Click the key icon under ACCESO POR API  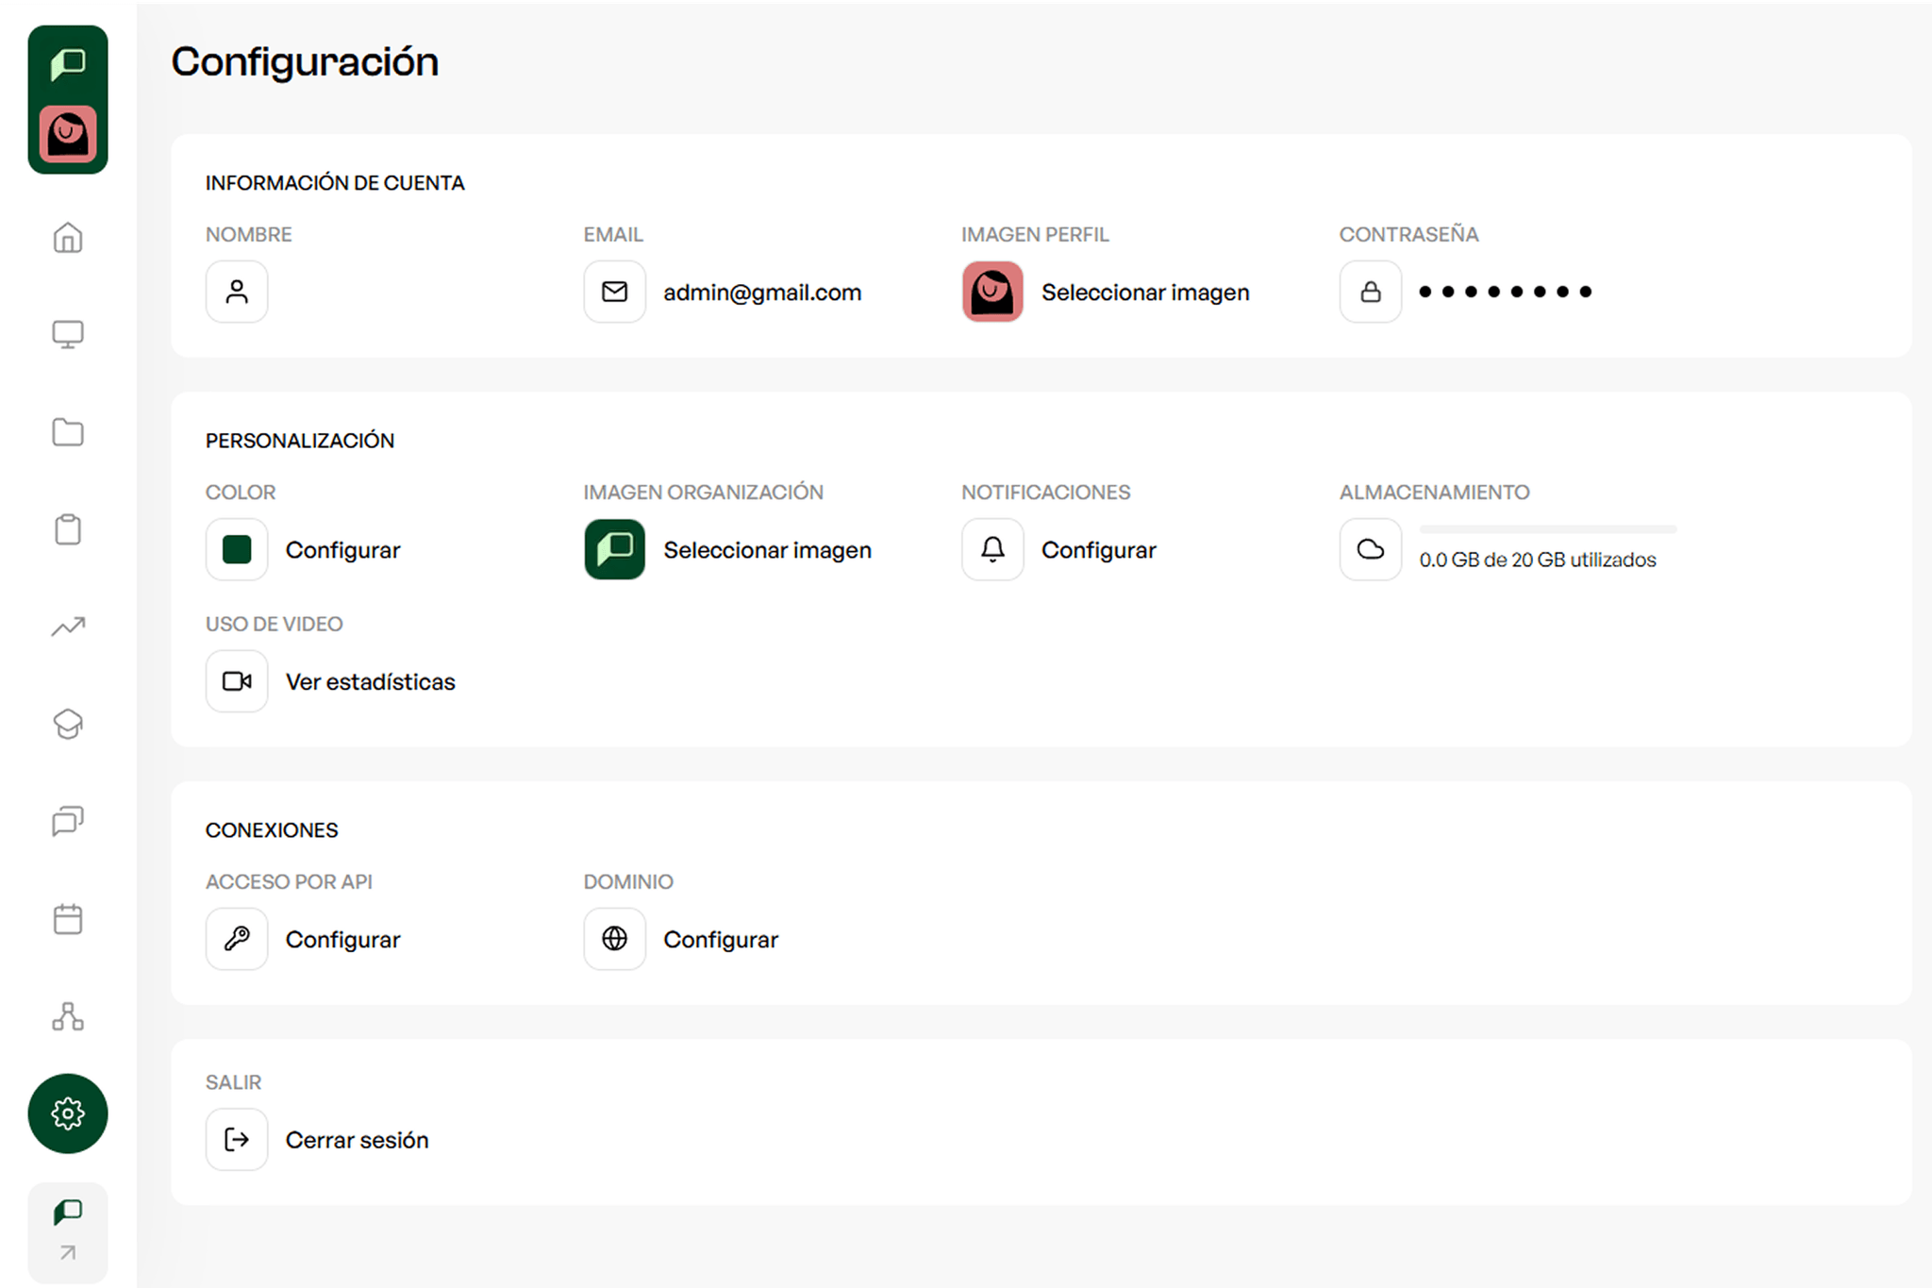[x=236, y=939]
